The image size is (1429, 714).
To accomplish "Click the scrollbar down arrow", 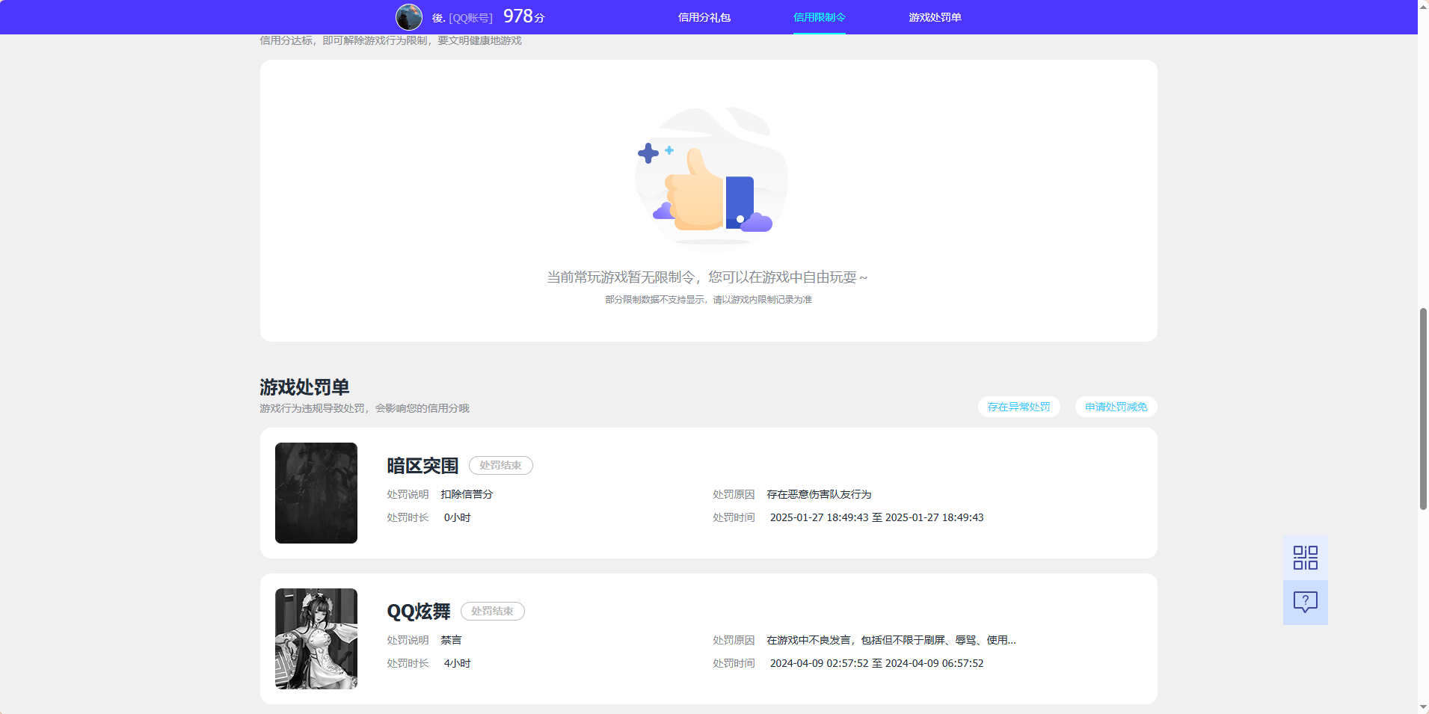I will tap(1423, 707).
